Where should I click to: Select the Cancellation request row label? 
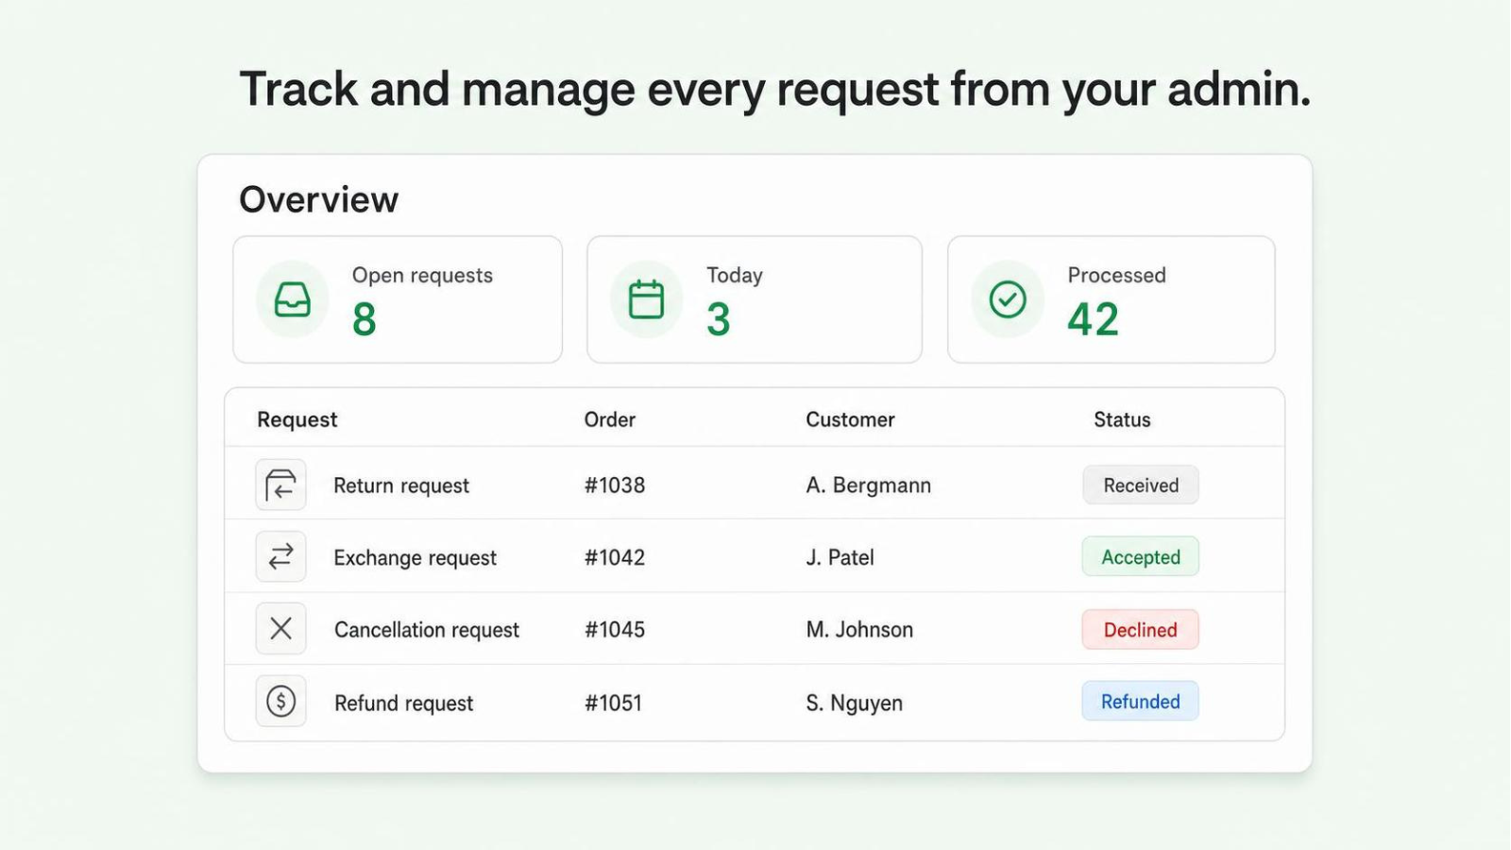click(427, 630)
